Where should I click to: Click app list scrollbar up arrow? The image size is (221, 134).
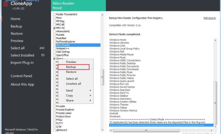point(102,15)
